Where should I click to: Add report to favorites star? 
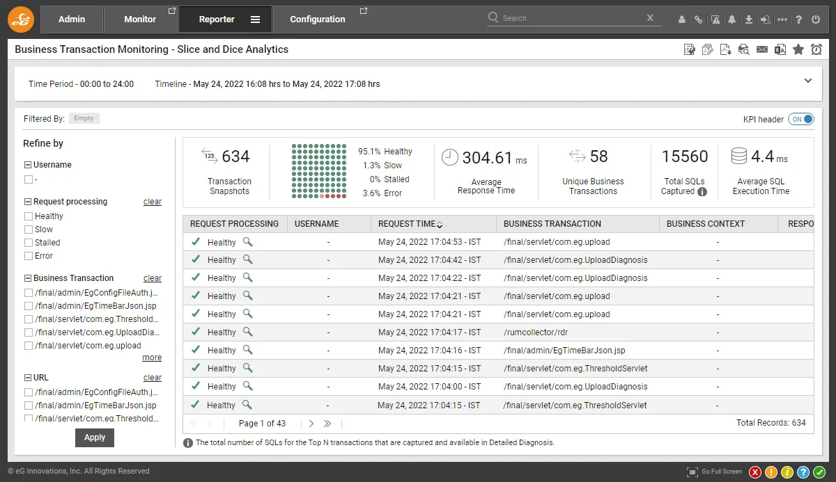point(798,49)
